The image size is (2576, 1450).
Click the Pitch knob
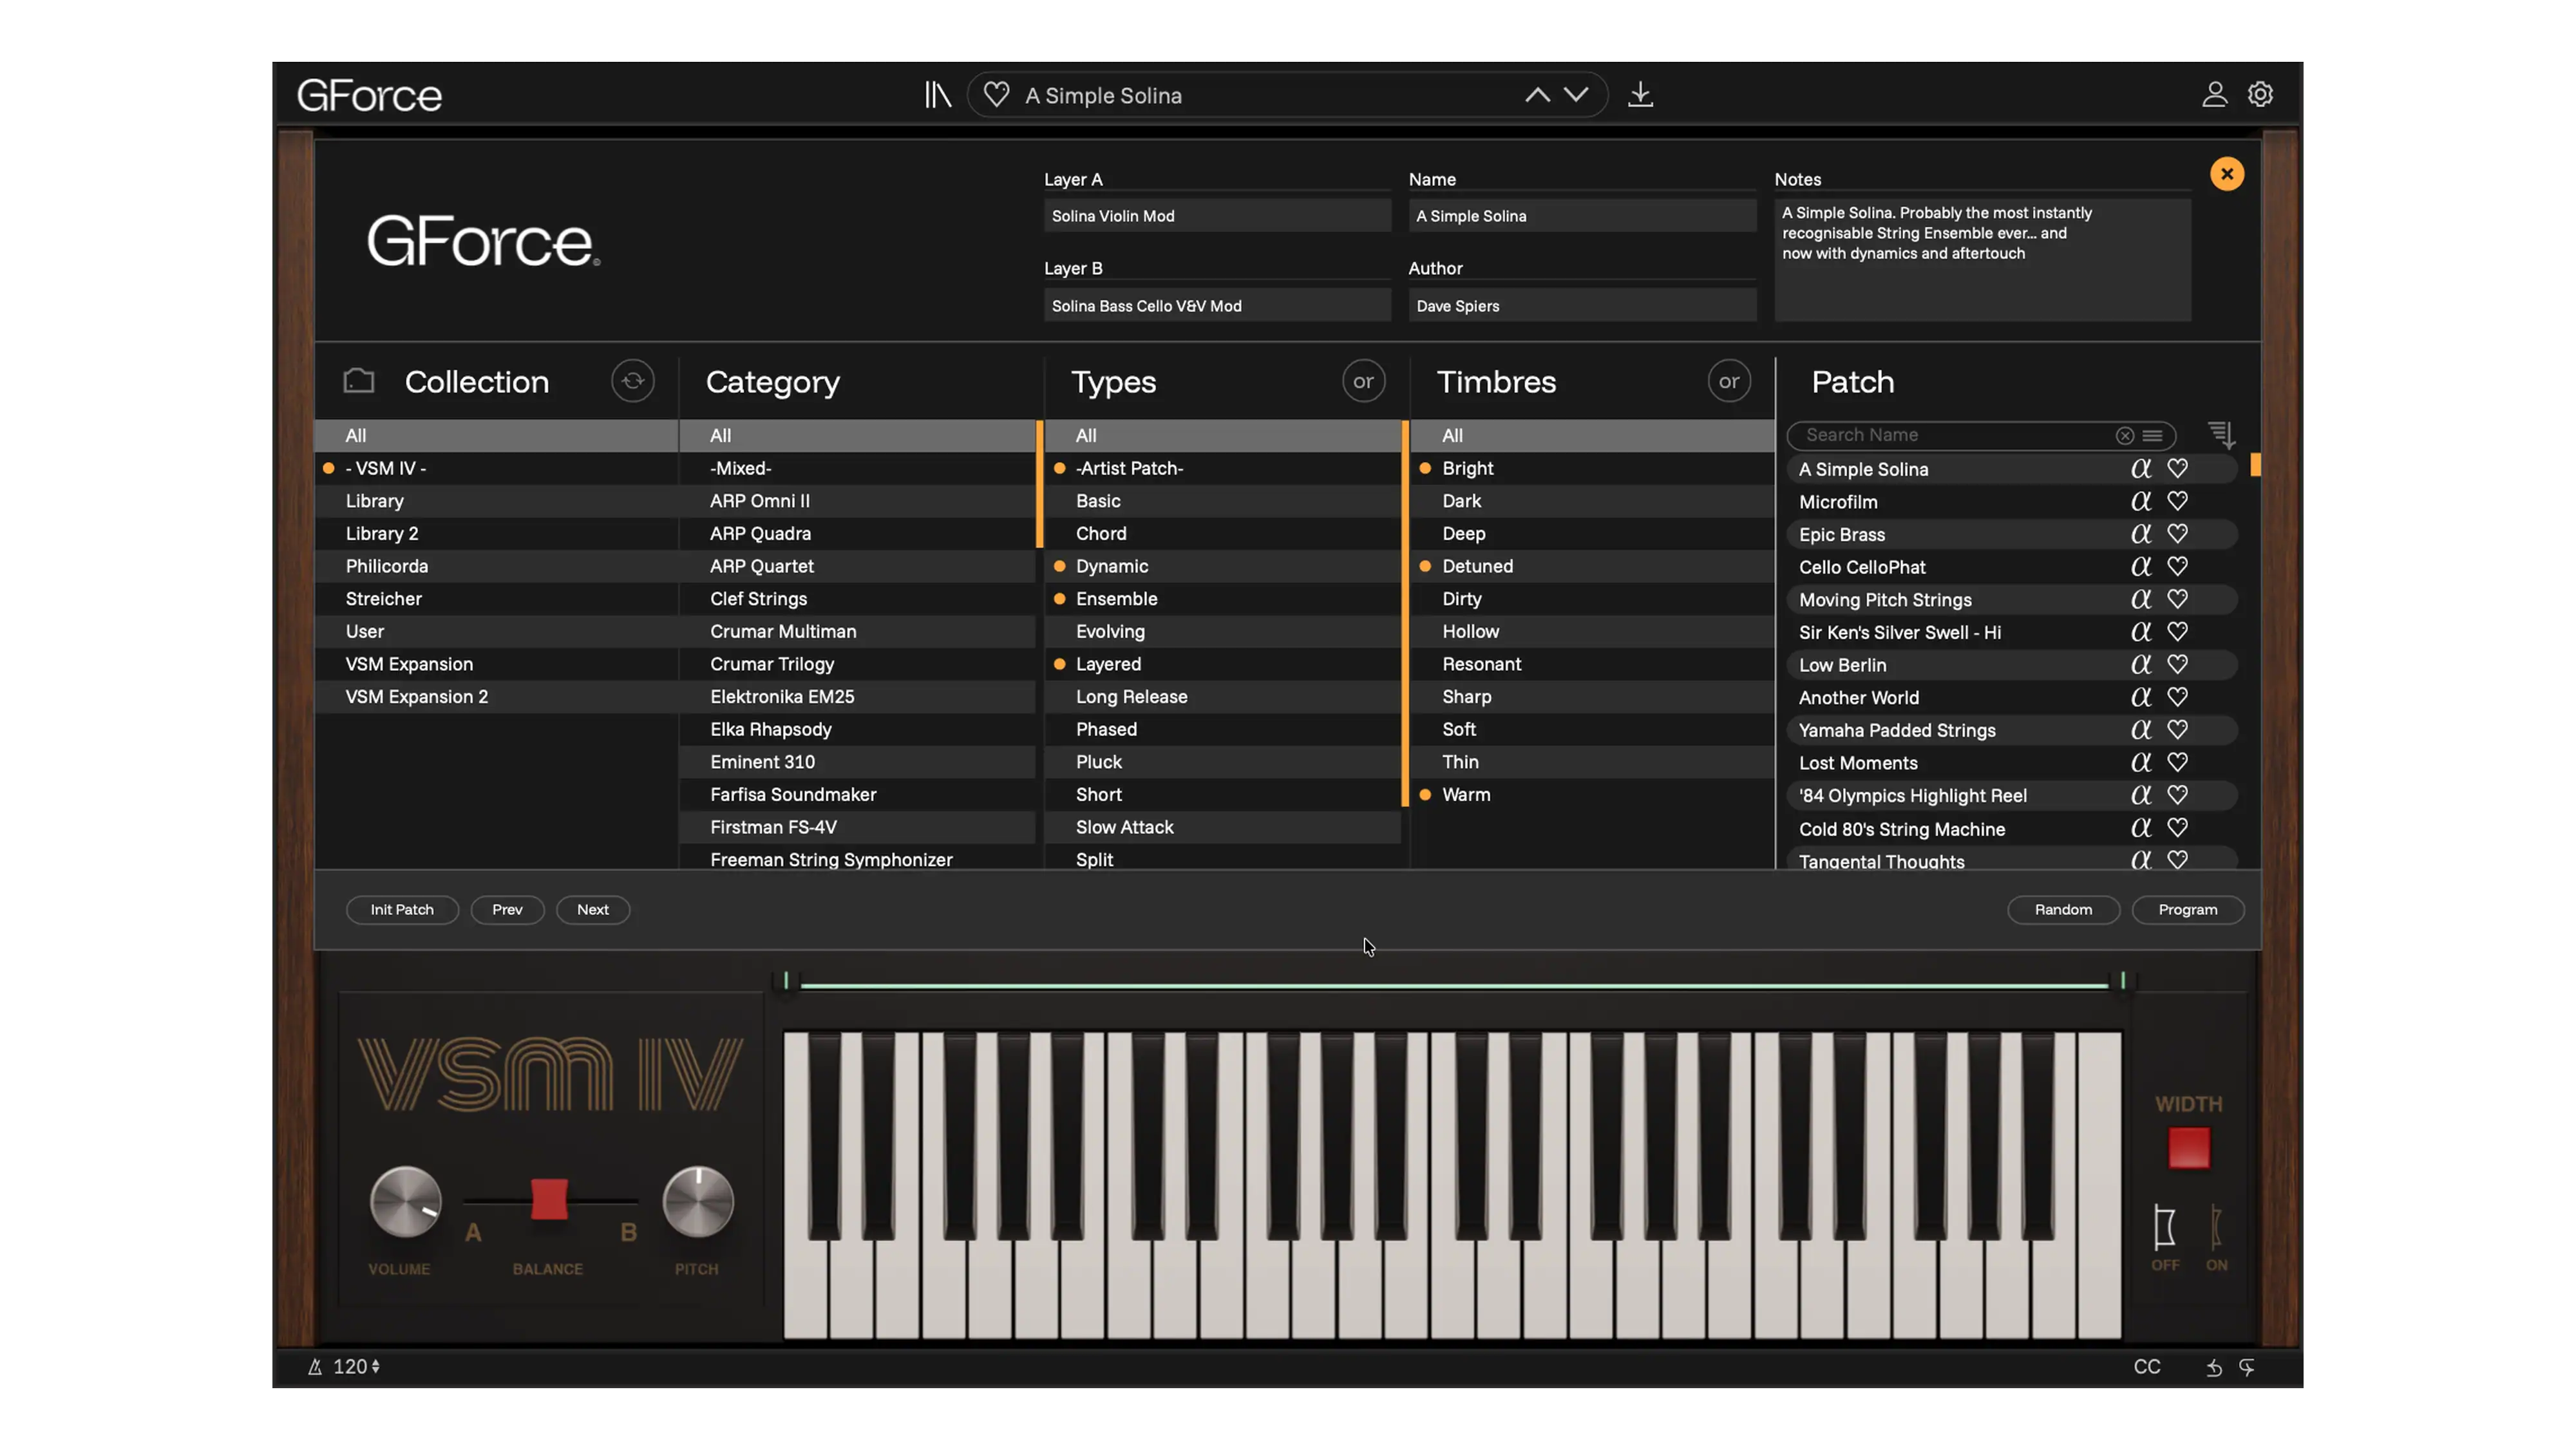698,1202
